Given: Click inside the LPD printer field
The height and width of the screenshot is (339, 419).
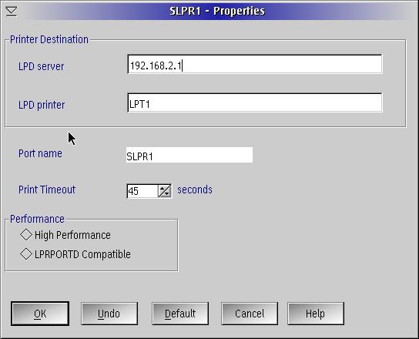Looking at the screenshot, I should click(x=255, y=102).
